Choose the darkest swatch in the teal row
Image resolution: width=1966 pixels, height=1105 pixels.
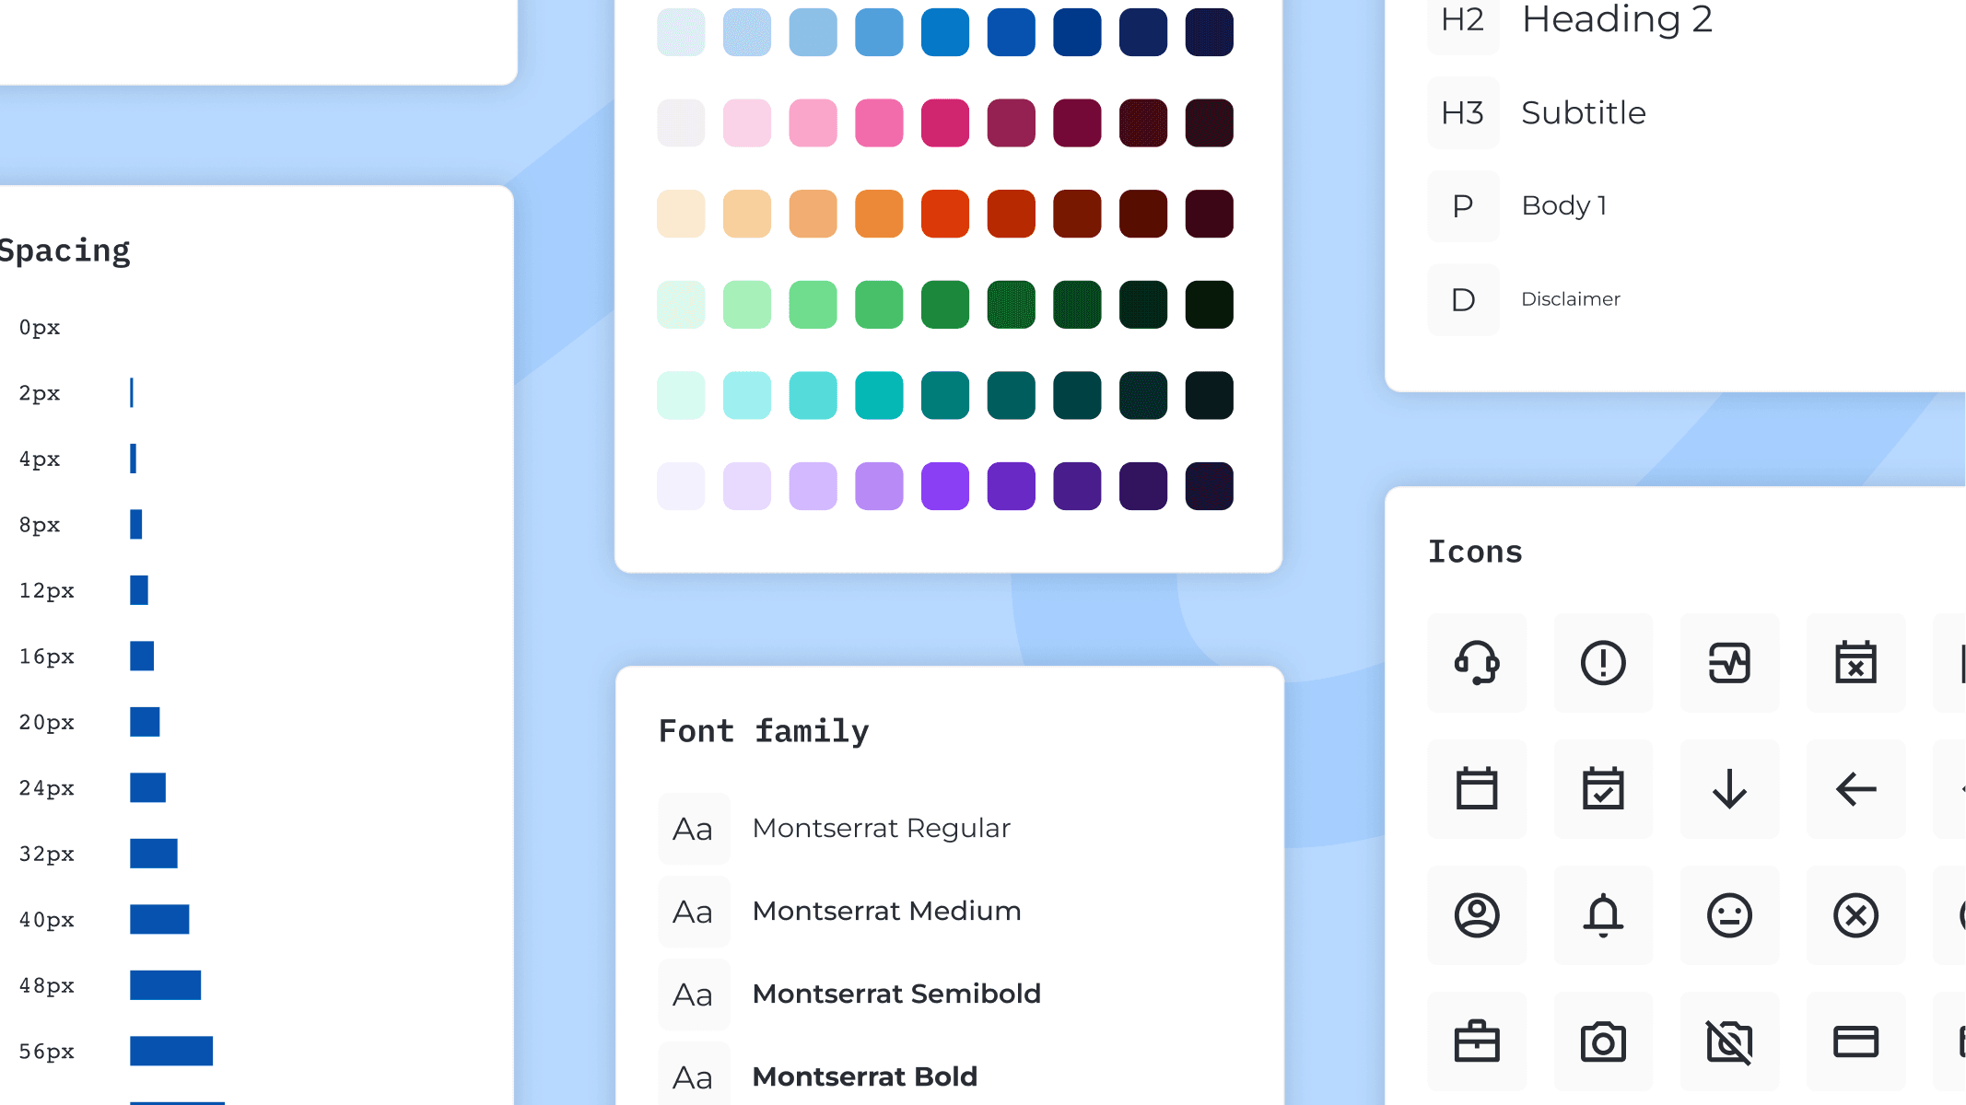point(1209,396)
